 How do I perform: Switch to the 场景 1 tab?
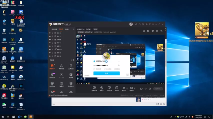pyautogui.click(x=67, y=29)
